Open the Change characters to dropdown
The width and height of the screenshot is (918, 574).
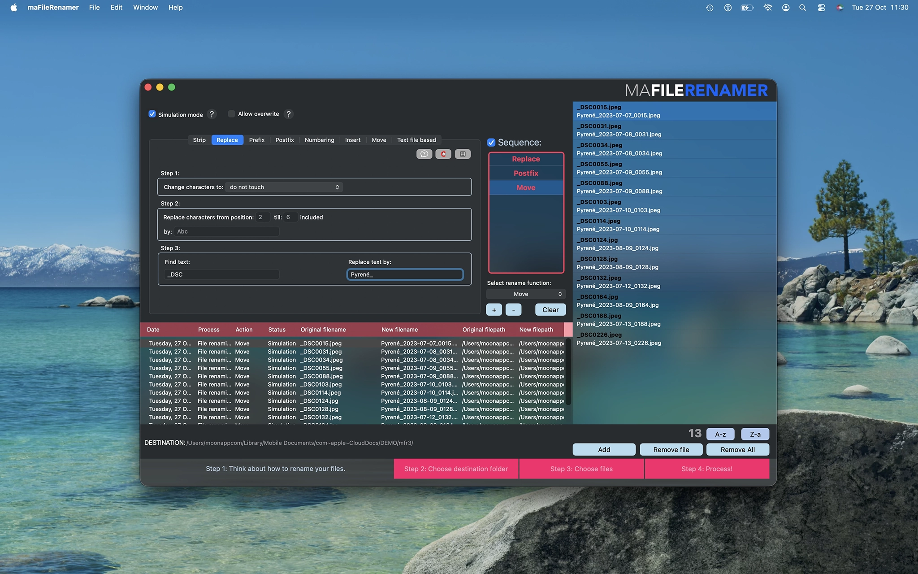click(x=284, y=187)
